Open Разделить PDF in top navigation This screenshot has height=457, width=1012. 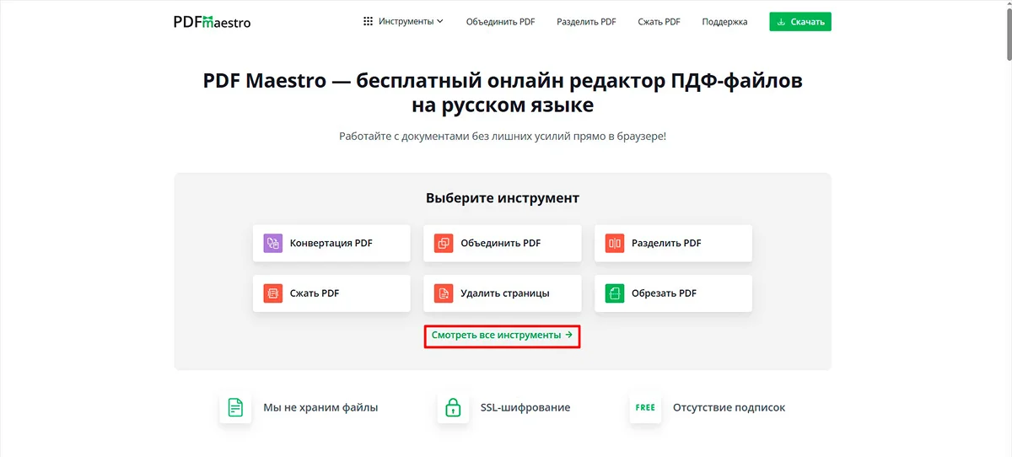tap(586, 22)
